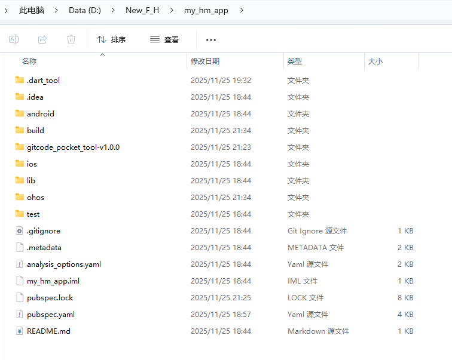This screenshot has height=360, width=452.
Task: Select the .idea folder icon
Action: click(x=20, y=96)
